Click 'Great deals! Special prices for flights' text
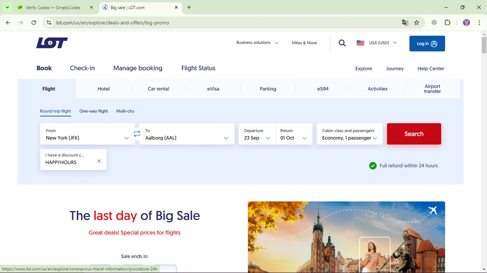This screenshot has height=273, width=487. point(135,233)
